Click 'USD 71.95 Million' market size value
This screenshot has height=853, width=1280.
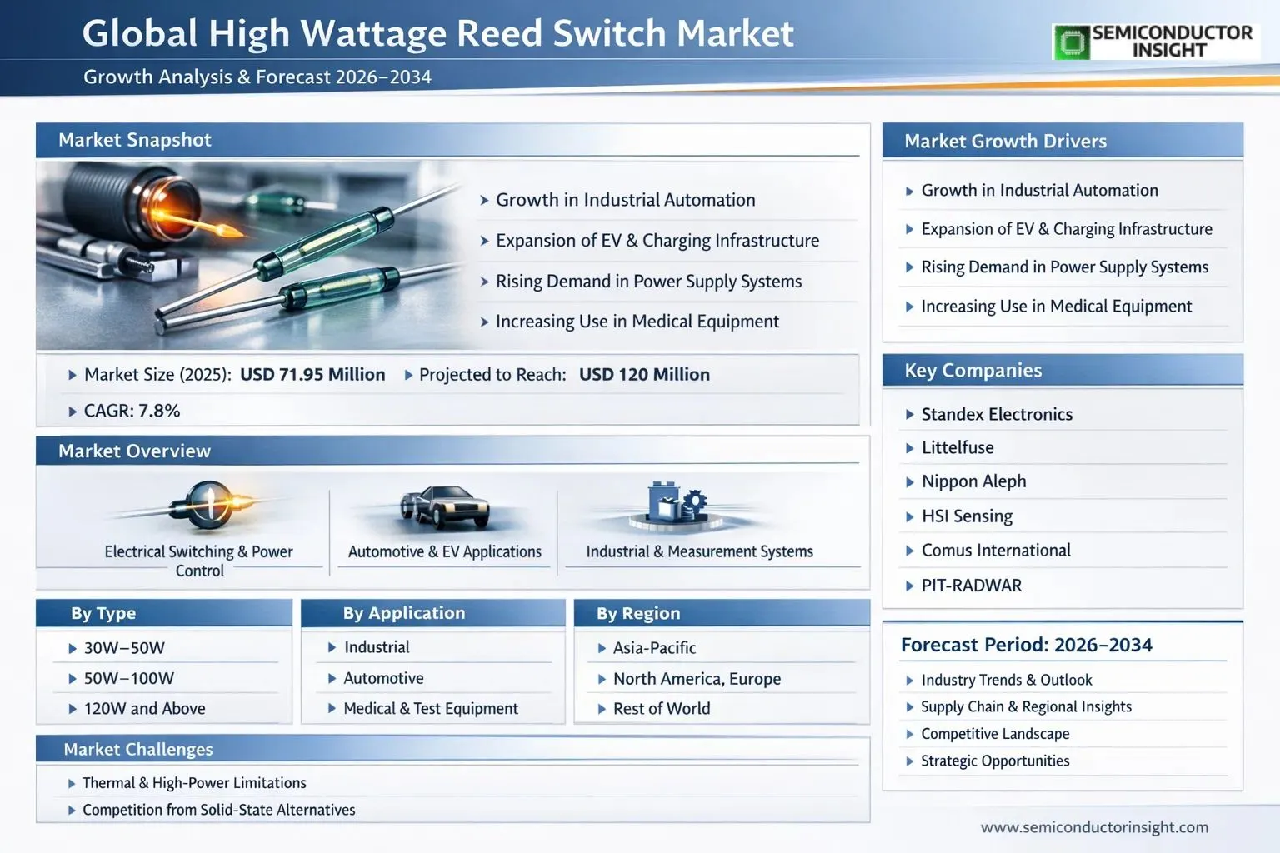point(312,374)
